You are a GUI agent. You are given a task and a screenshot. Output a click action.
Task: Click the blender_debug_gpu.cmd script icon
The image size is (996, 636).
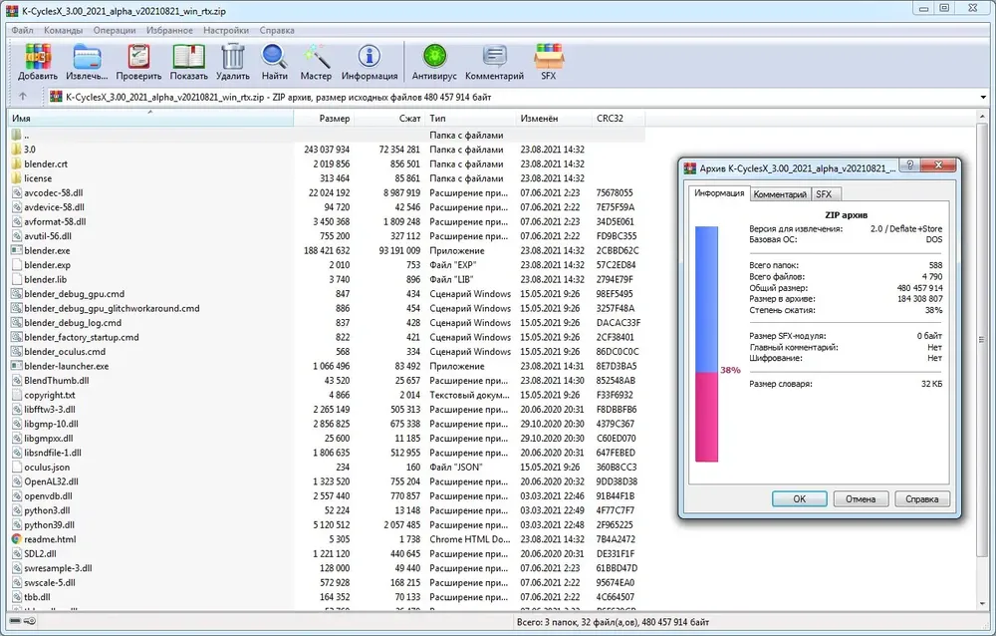17,294
